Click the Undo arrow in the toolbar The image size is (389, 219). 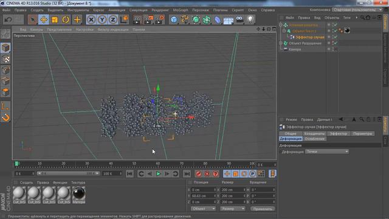click(x=8, y=19)
